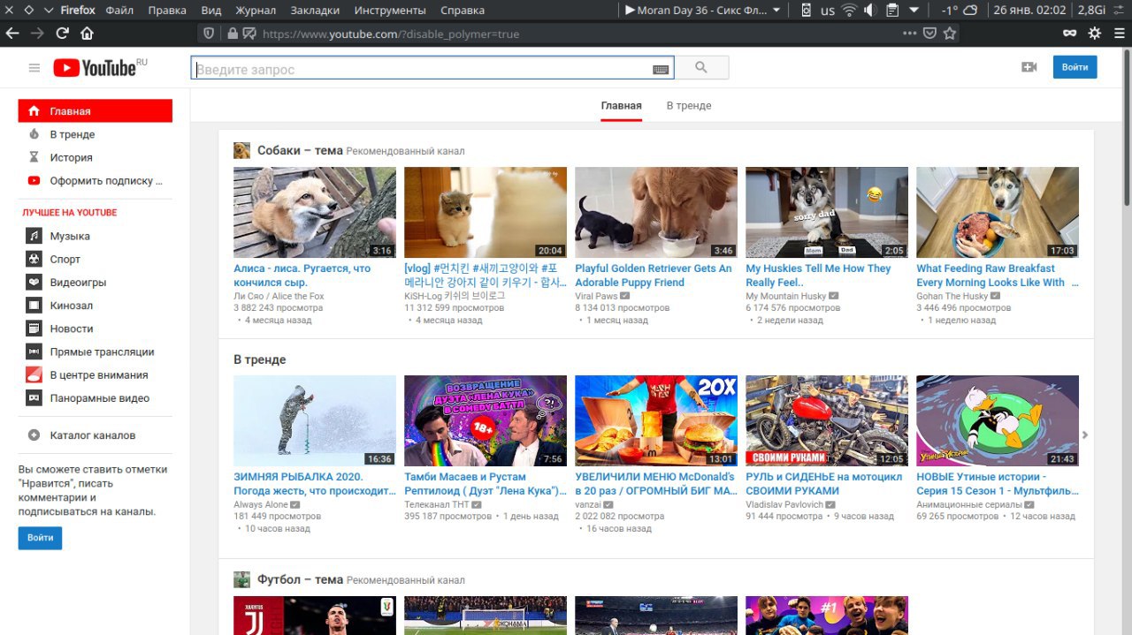1132x635 pixels.
Task: Open the KDE Connect phone tray icon
Action: pos(806,11)
